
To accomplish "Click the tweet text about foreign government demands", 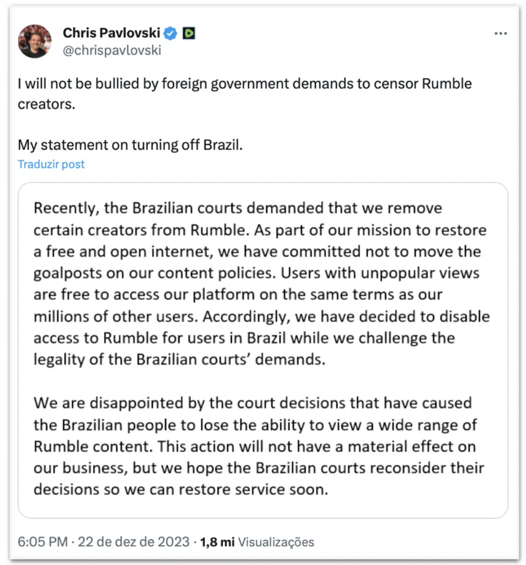I will click(x=245, y=94).
